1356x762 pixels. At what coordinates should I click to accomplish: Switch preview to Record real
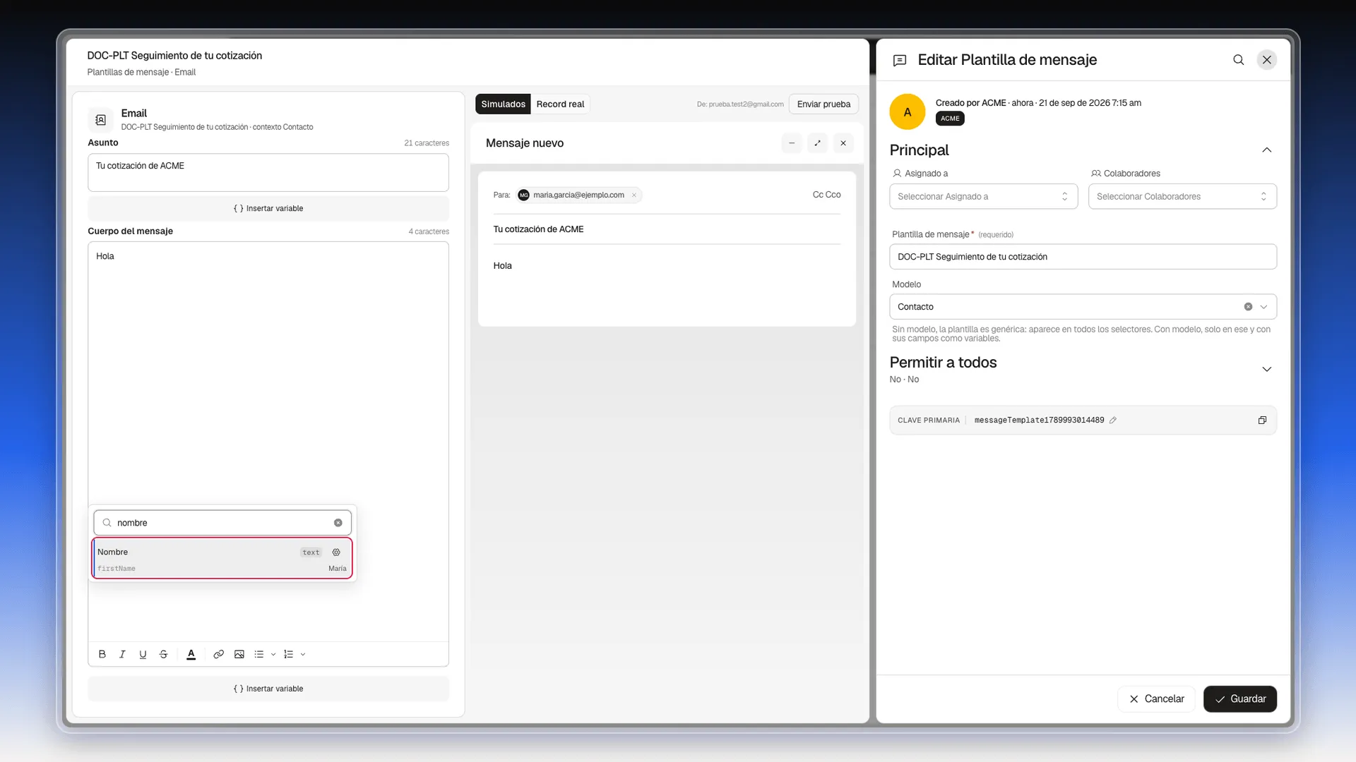[x=560, y=104]
